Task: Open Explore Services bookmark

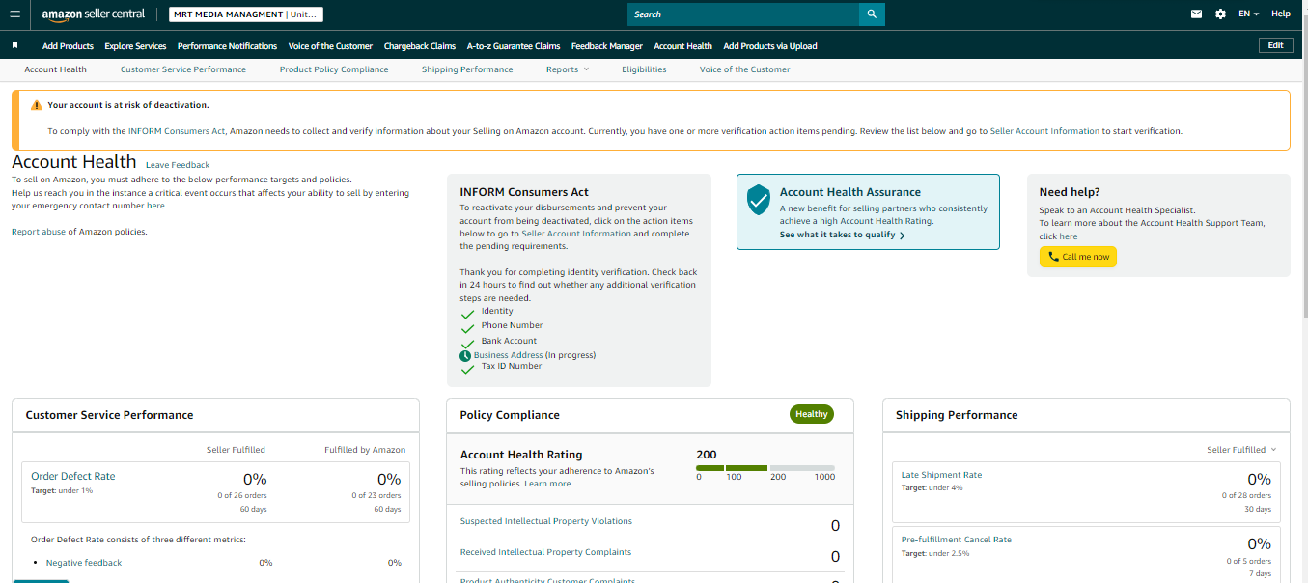Action: pos(135,46)
